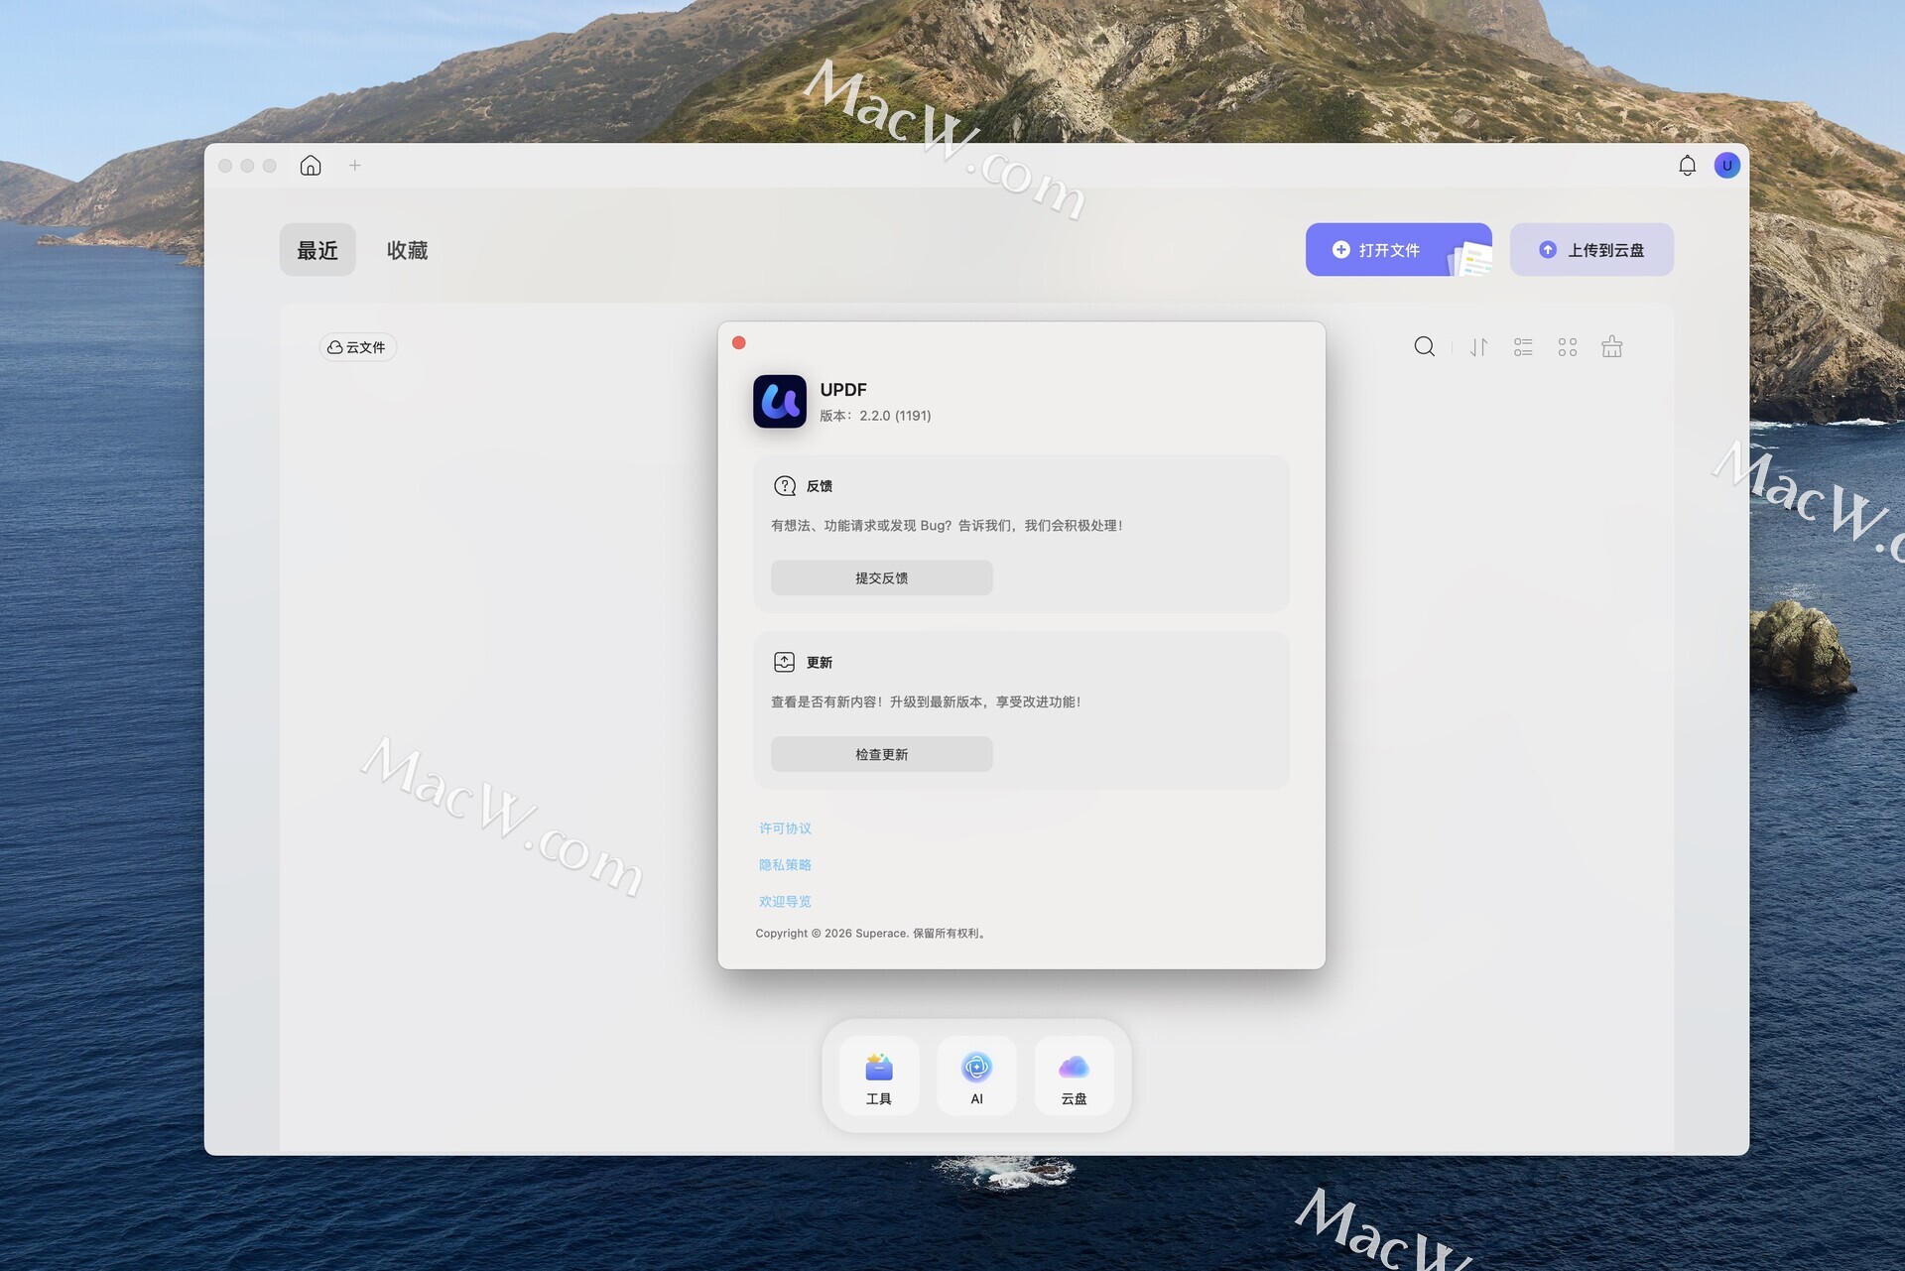
Task: Open the 工具 tools panel
Action: click(x=878, y=1077)
